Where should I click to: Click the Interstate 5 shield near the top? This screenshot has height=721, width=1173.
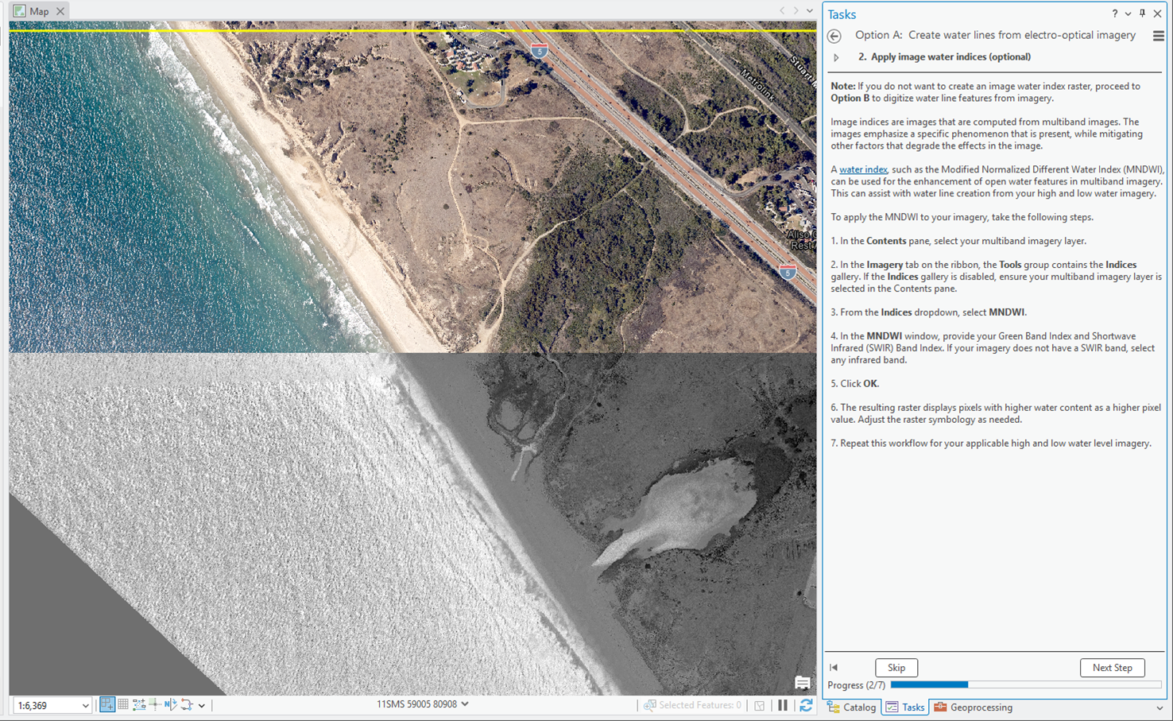(x=540, y=51)
